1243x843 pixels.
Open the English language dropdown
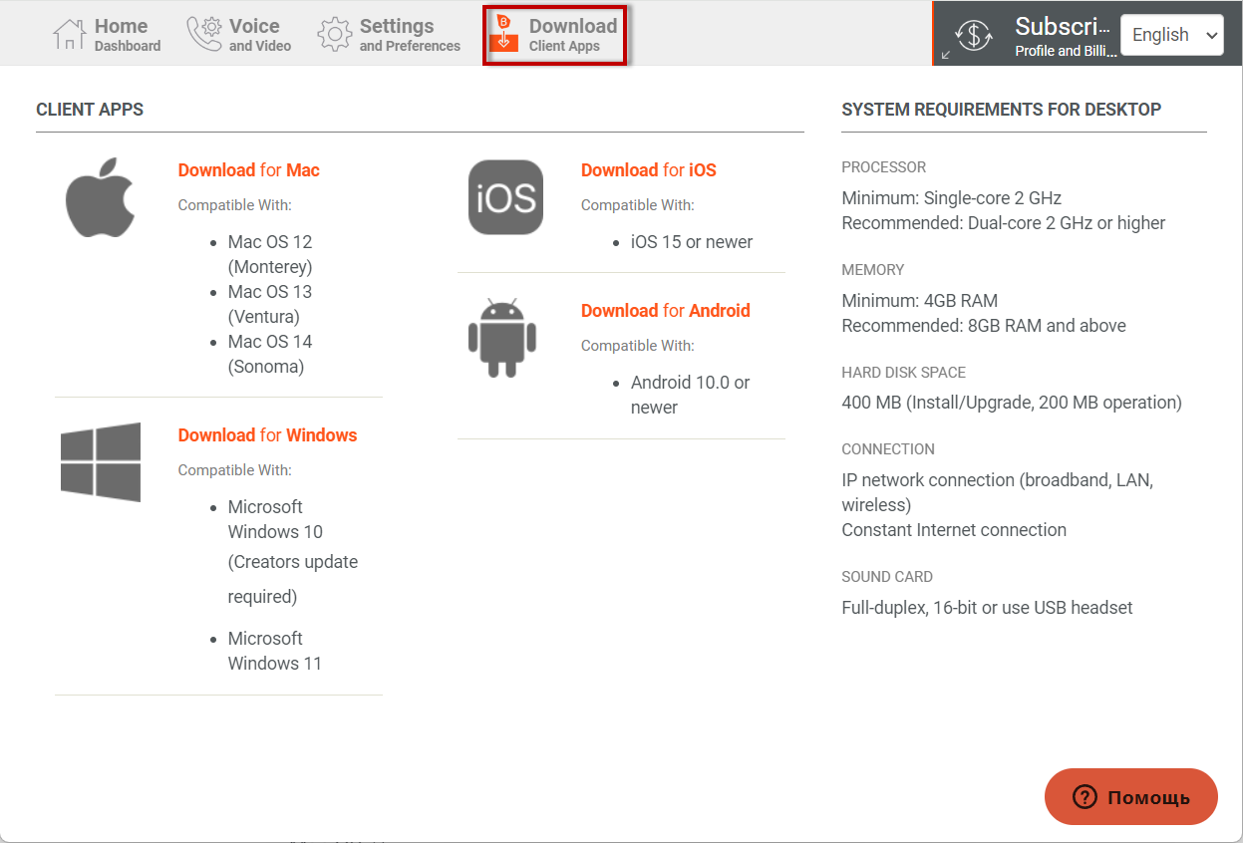pos(1171,35)
